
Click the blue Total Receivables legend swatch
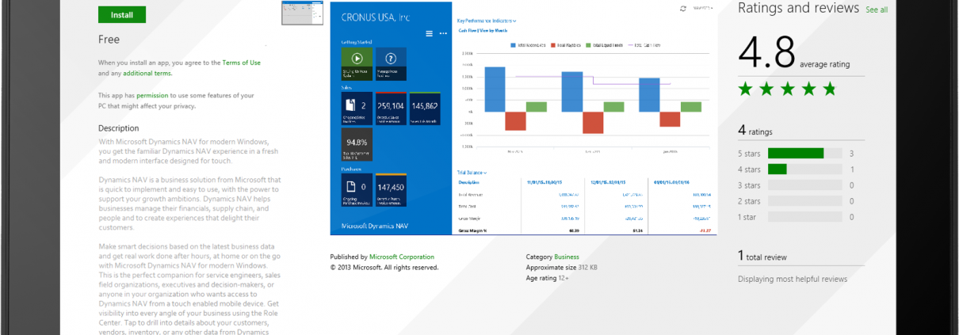coord(514,46)
